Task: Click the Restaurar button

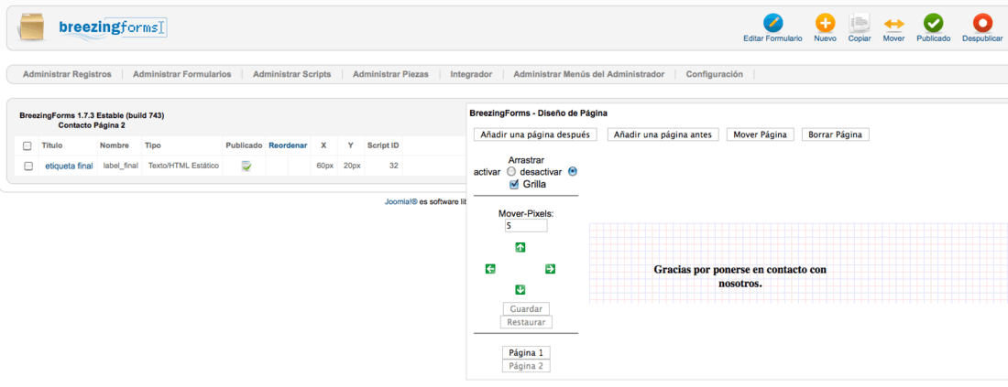Action: point(526,322)
